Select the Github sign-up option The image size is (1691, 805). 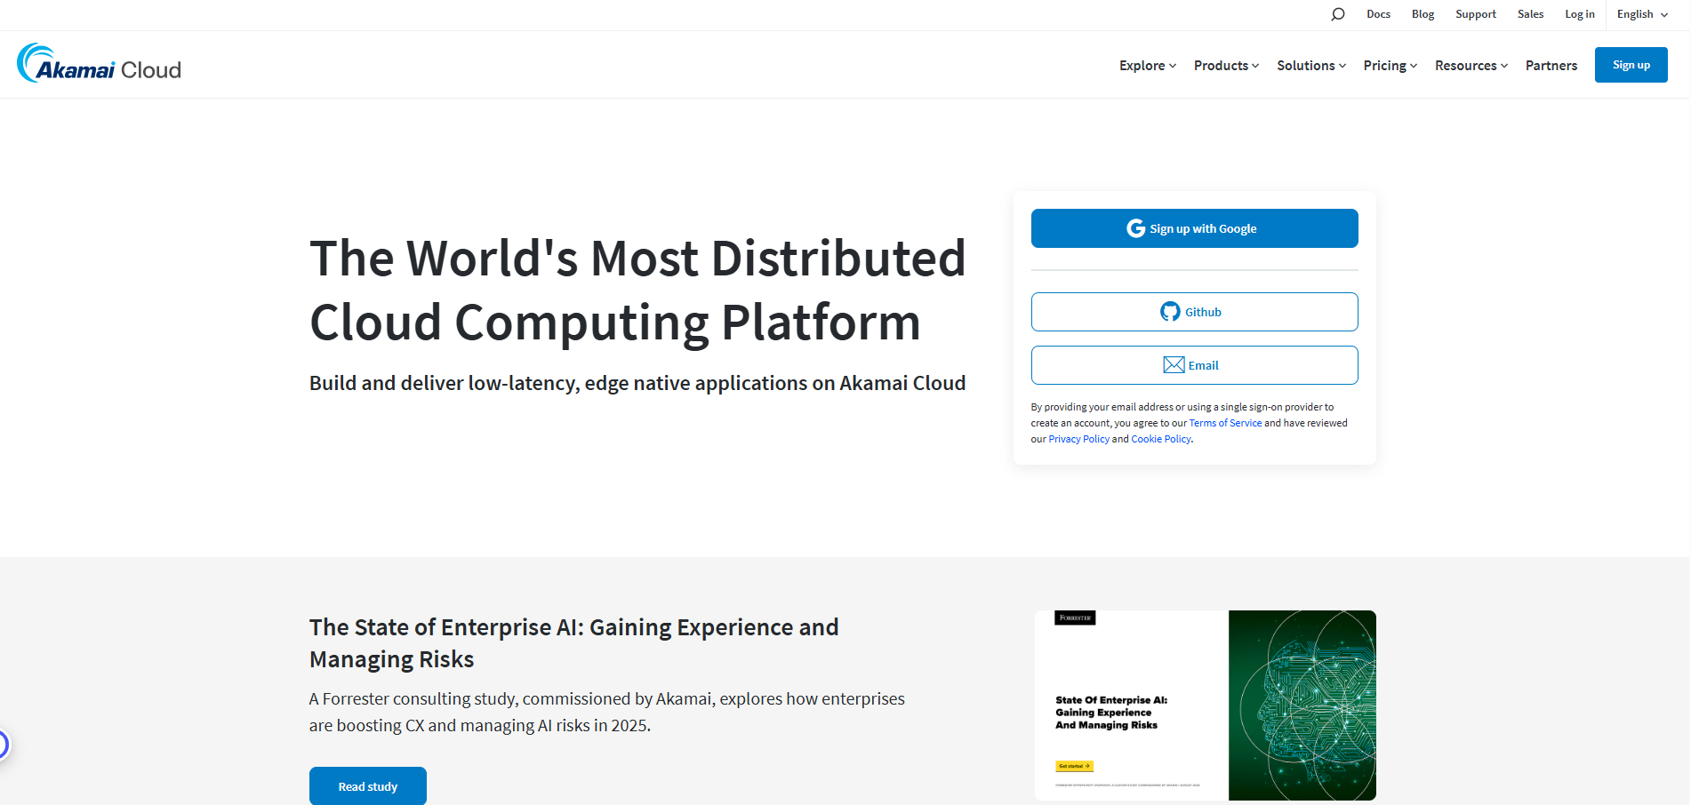coord(1194,312)
